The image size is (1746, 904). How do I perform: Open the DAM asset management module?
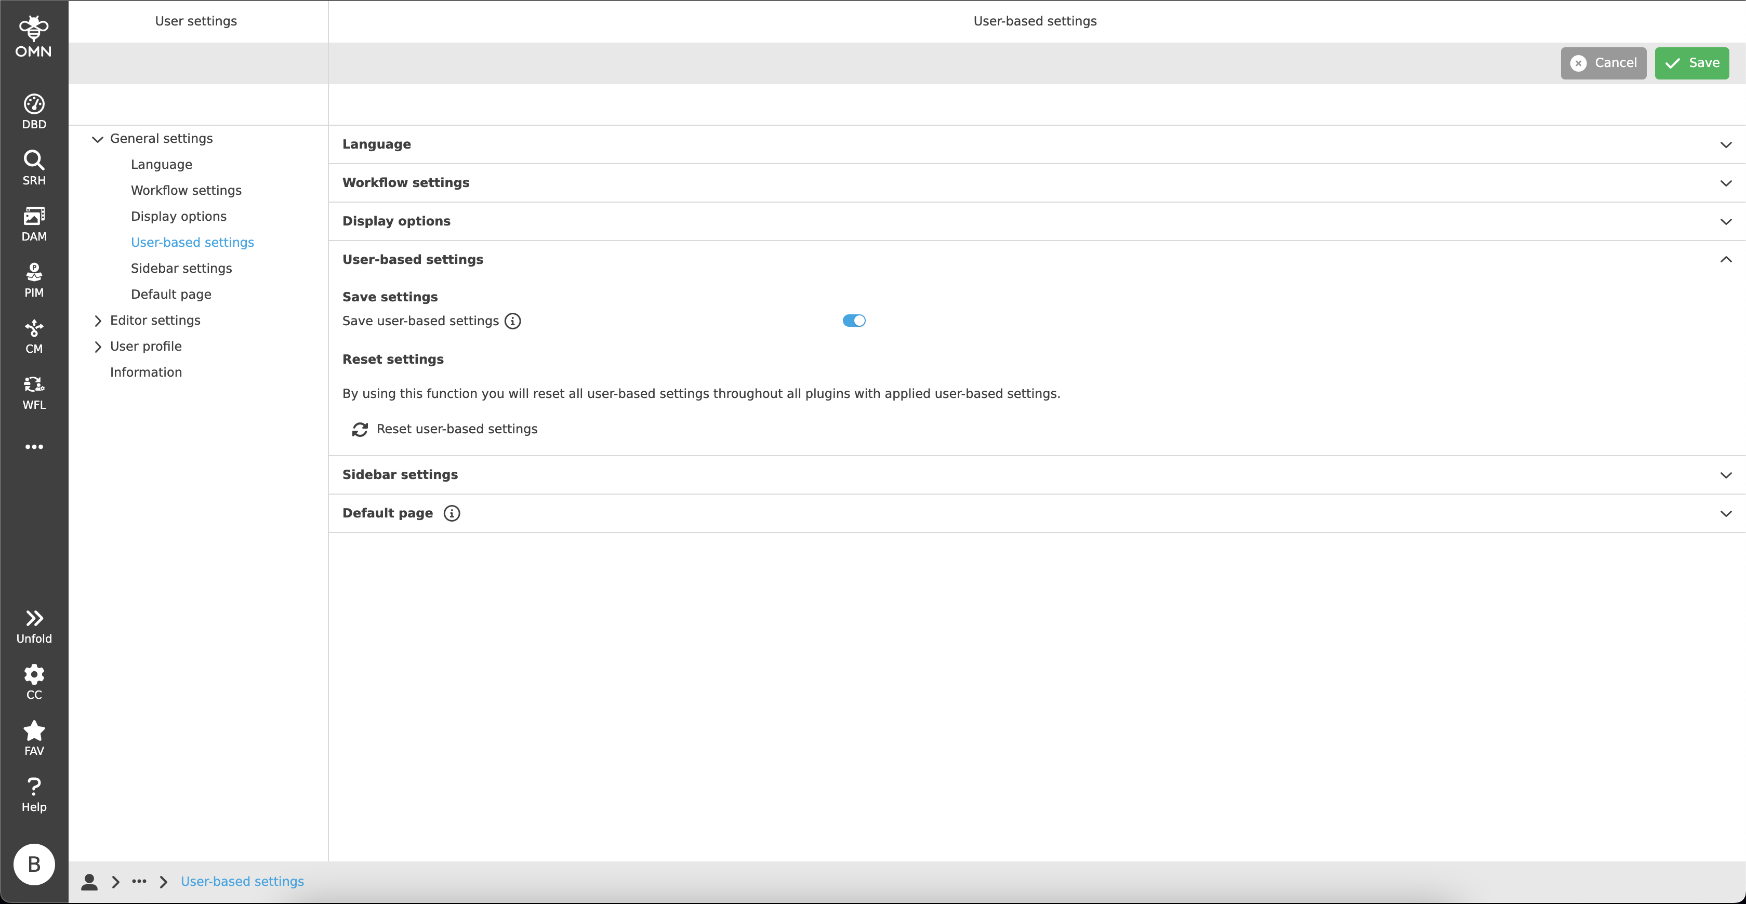point(34,223)
